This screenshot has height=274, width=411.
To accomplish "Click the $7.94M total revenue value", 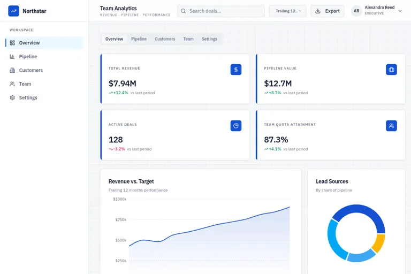I will click(x=123, y=83).
